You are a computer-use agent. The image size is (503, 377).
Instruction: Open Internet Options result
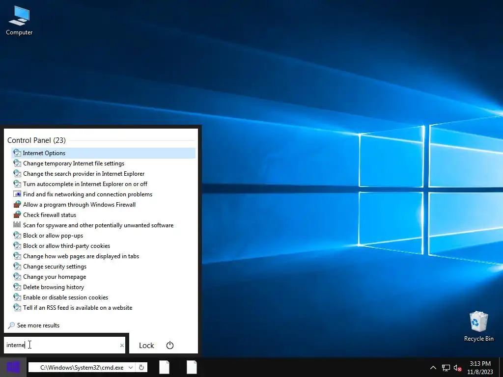103,153
